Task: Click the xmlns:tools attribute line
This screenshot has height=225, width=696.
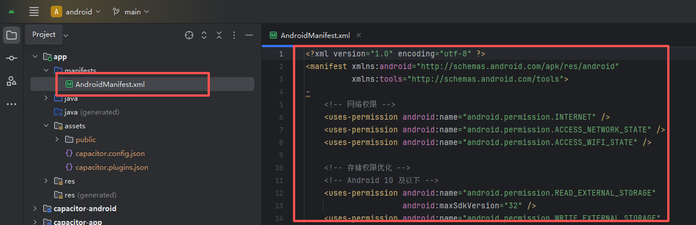Action: coord(460,79)
